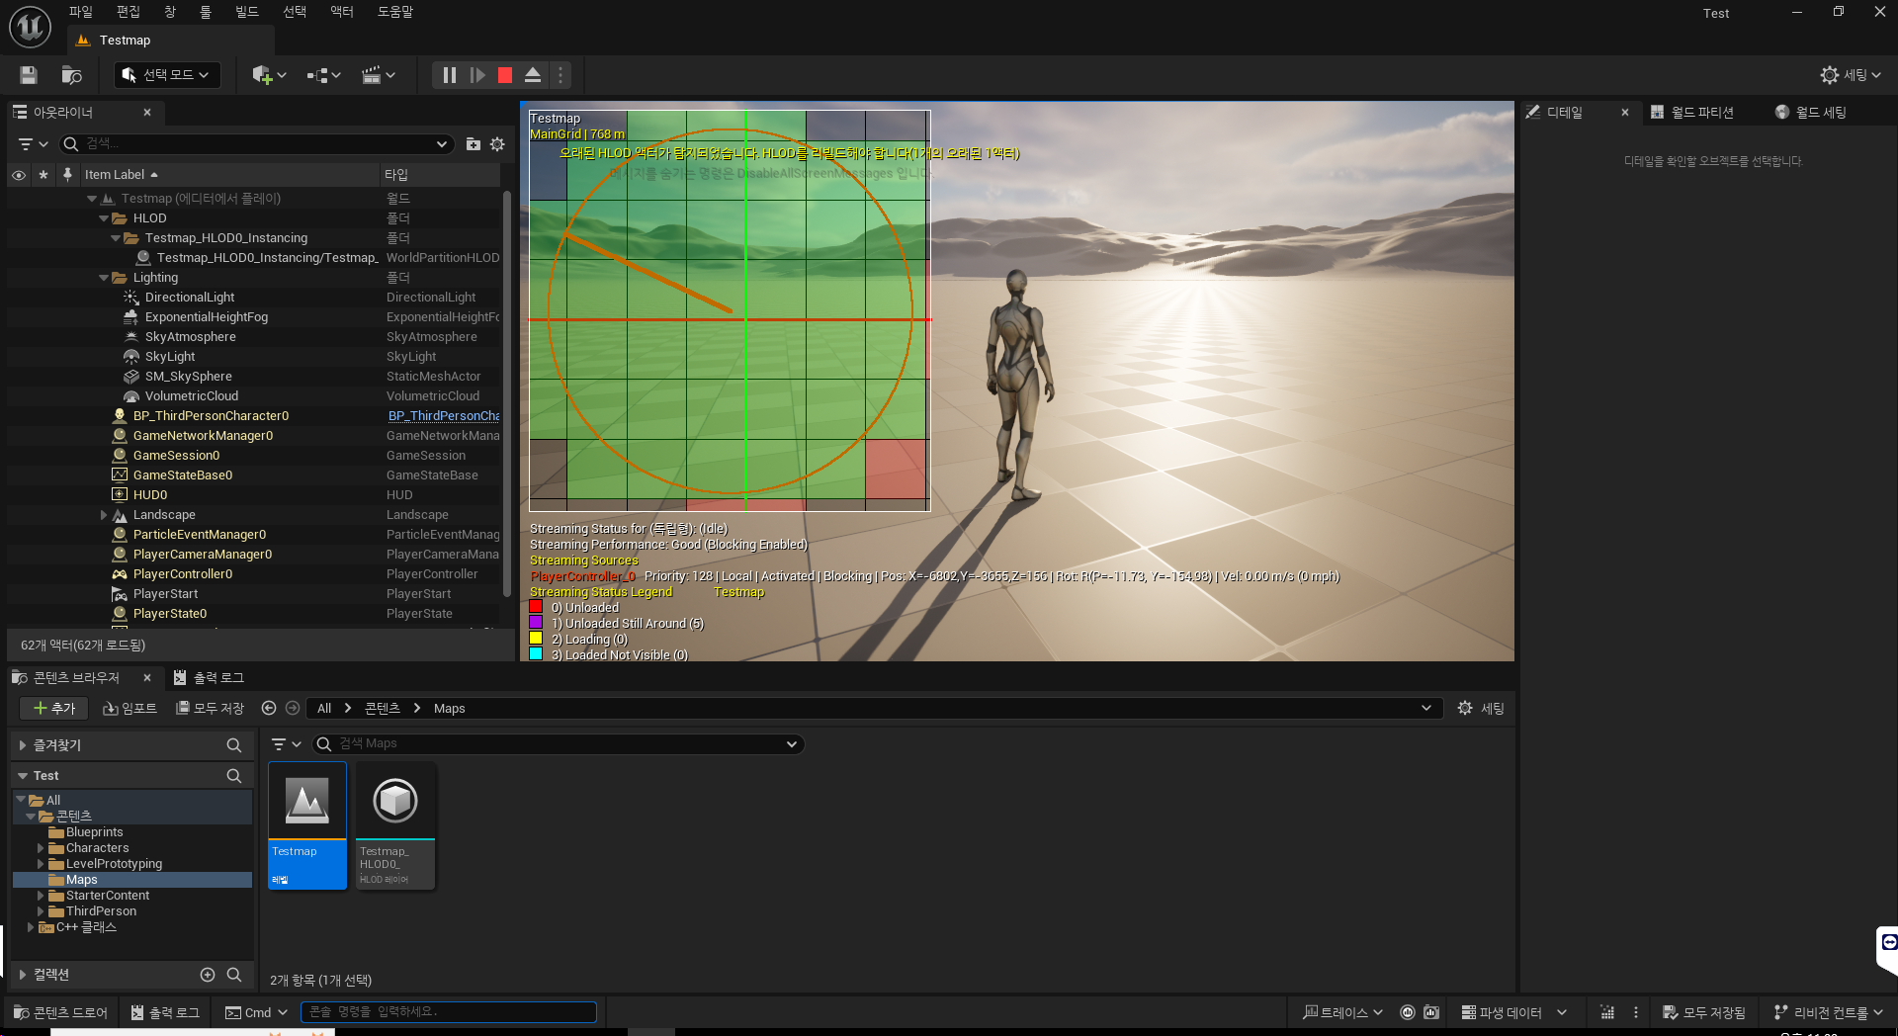Go forward in Content Browser history
This screenshot has width=1898, height=1036.
(x=293, y=709)
